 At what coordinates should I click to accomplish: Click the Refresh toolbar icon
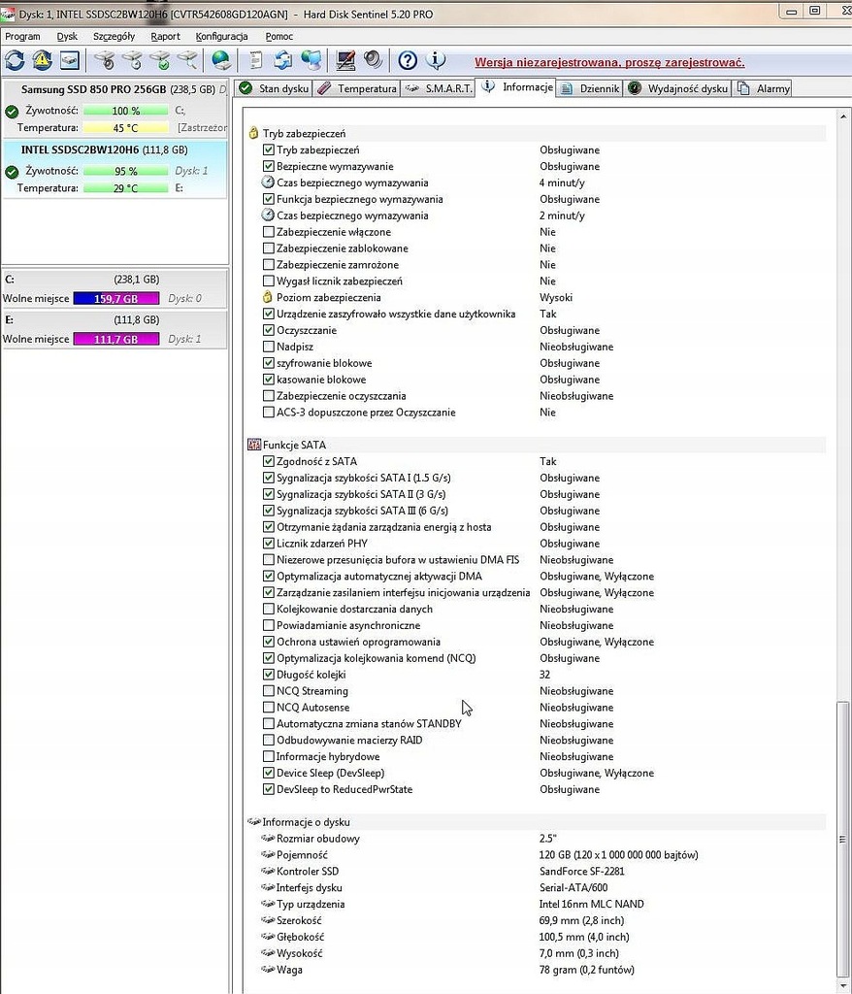click(x=15, y=61)
